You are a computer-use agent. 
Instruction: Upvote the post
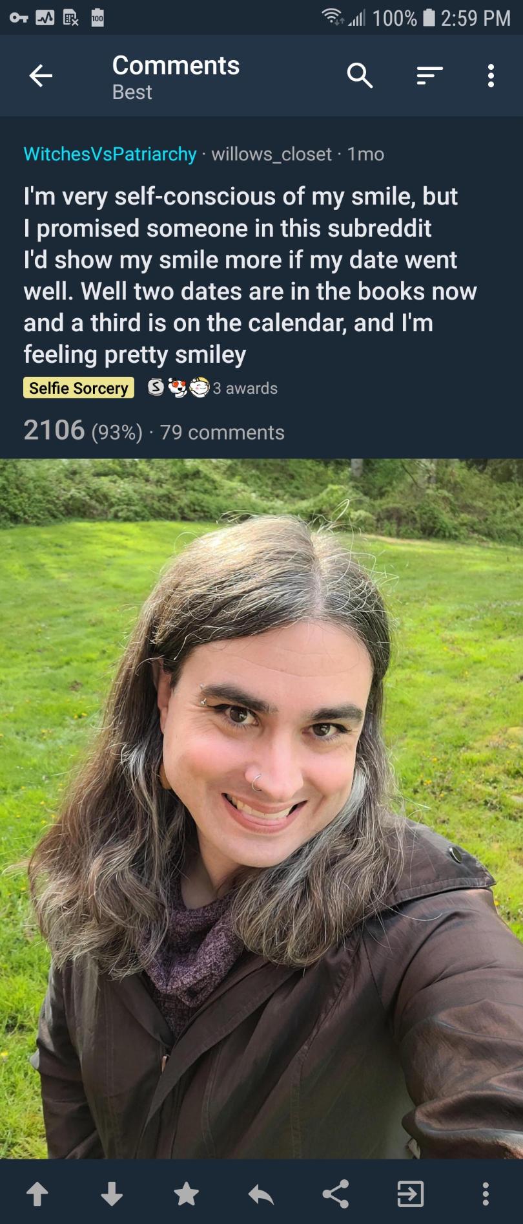click(37, 1194)
